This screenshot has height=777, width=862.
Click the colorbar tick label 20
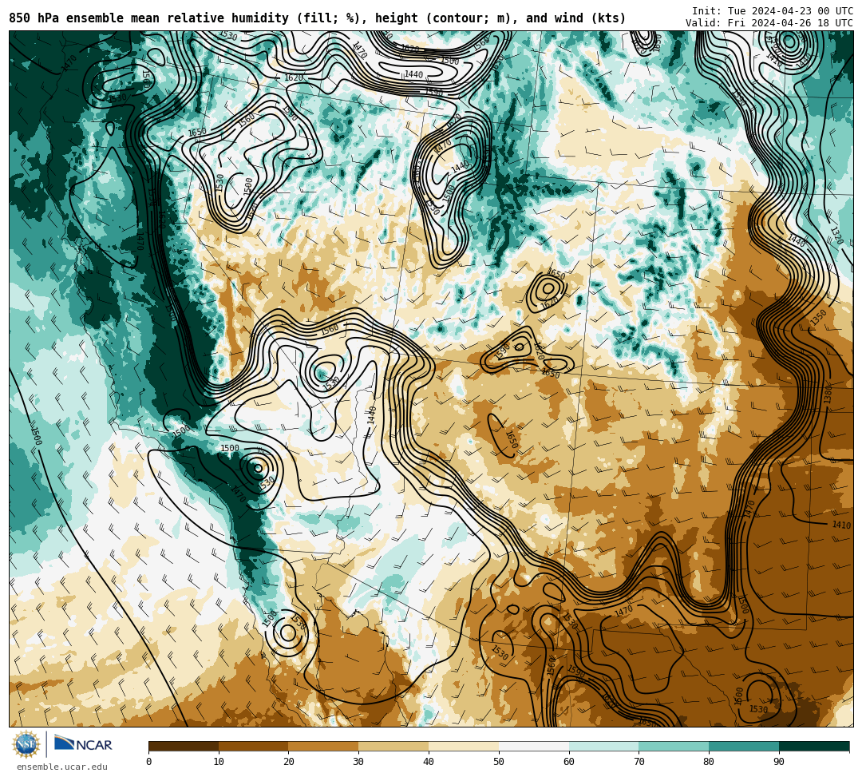click(x=289, y=762)
